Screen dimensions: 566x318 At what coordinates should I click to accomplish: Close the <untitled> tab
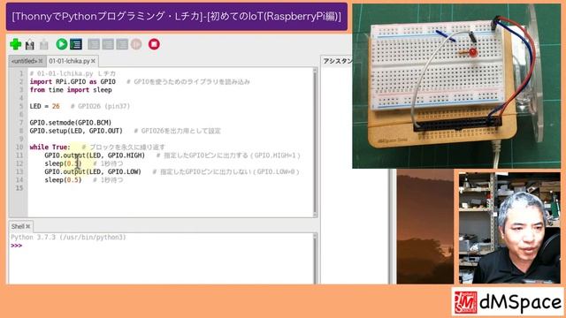tap(41, 61)
